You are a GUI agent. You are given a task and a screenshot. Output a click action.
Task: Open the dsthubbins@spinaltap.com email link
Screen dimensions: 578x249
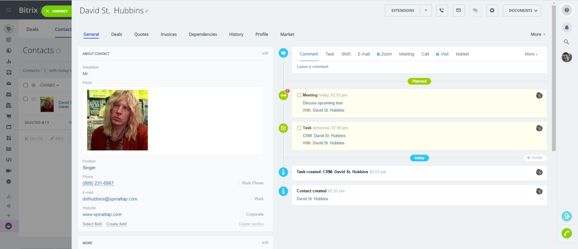click(110, 199)
